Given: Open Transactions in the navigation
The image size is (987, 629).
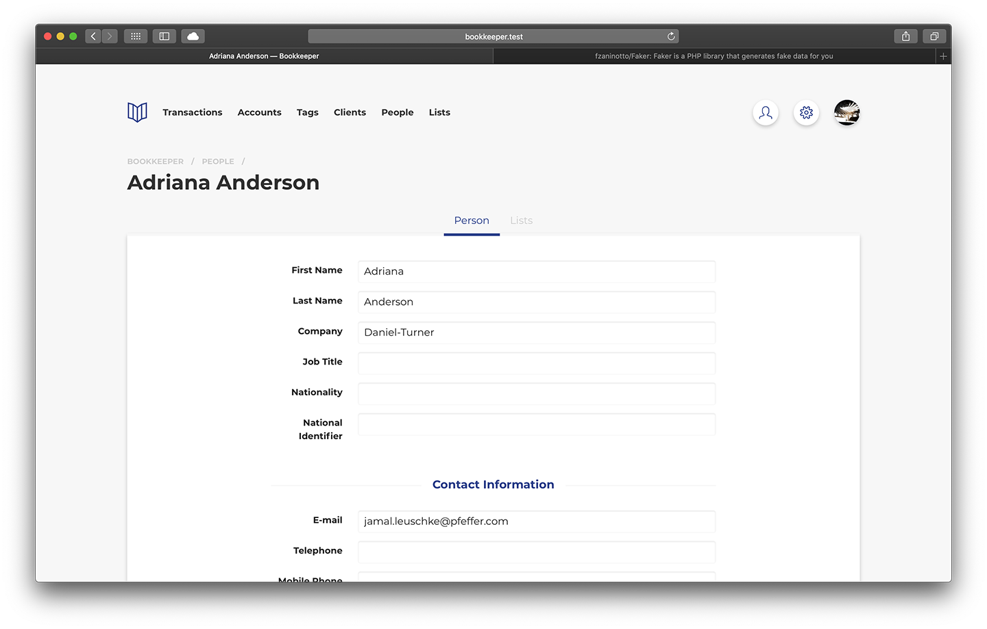Looking at the screenshot, I should 193,112.
